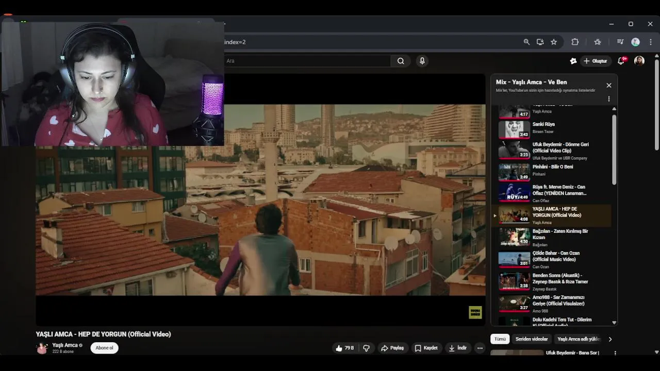Screen dimensions: 660x371
Task: Focus the Ara search field
Action: [307, 61]
